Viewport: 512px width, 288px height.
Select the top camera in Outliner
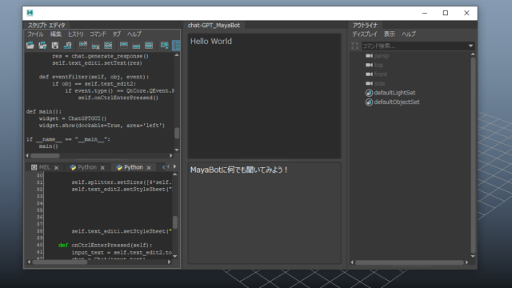click(x=378, y=65)
